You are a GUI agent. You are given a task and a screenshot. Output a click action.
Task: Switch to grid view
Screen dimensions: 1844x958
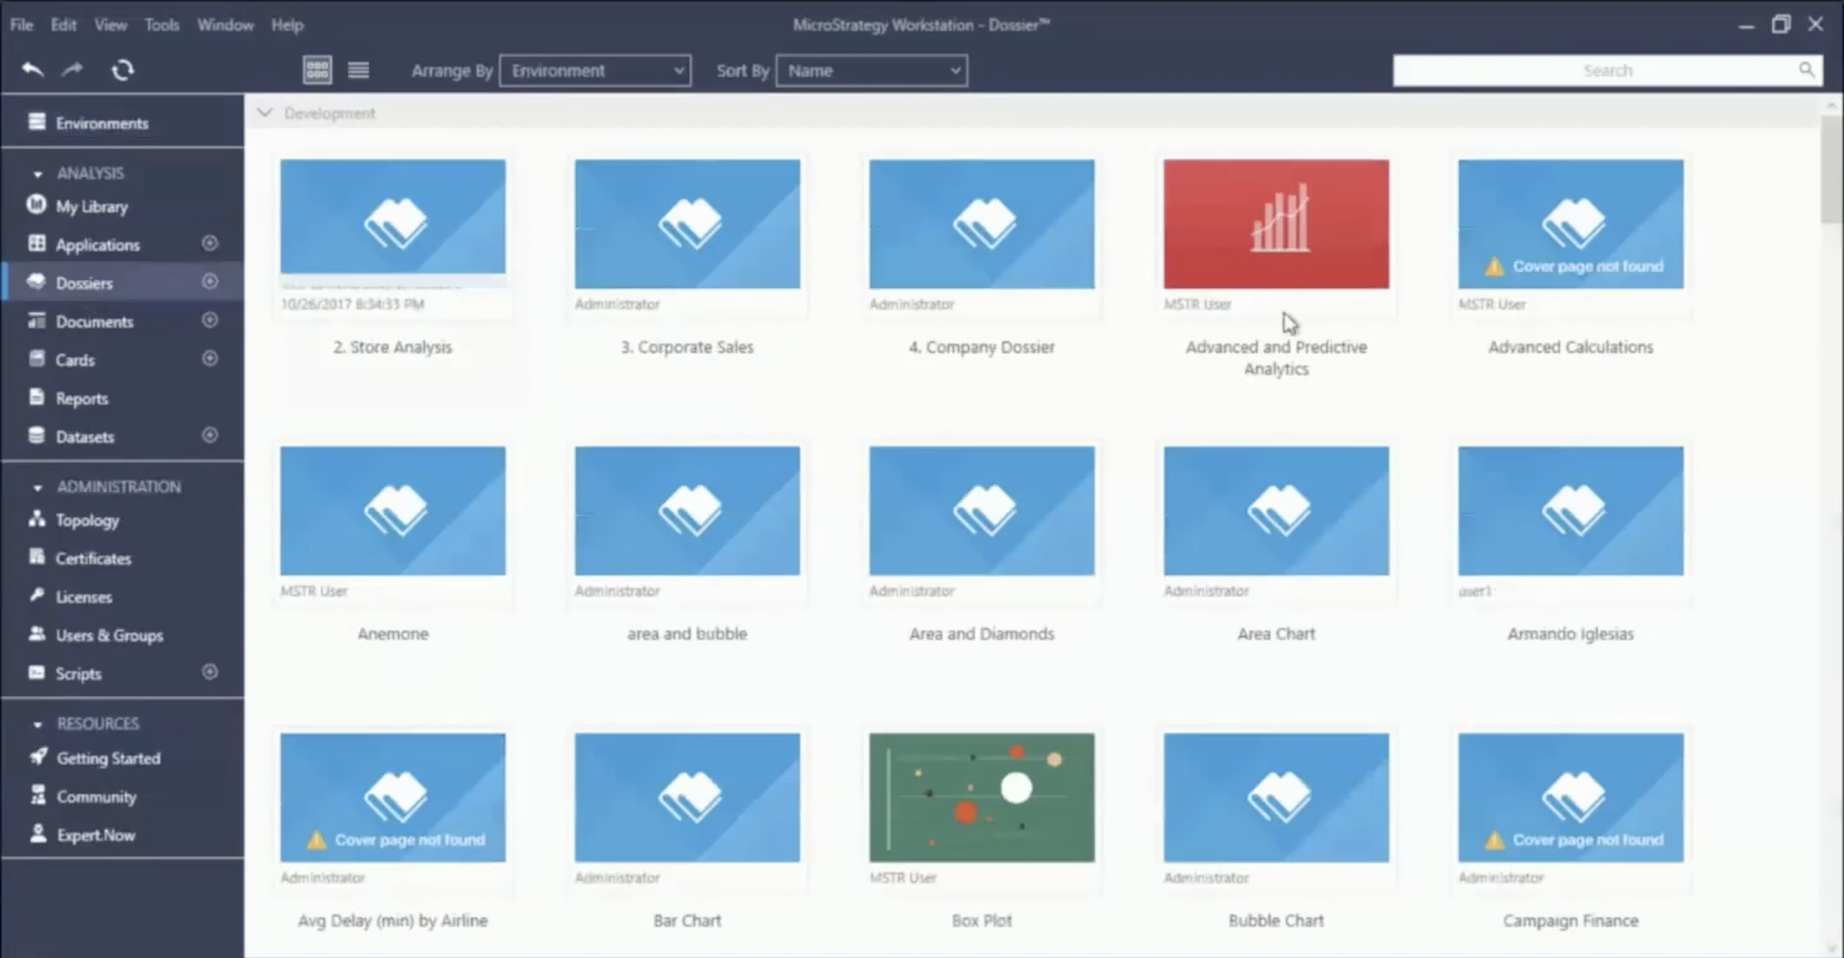[x=316, y=70]
